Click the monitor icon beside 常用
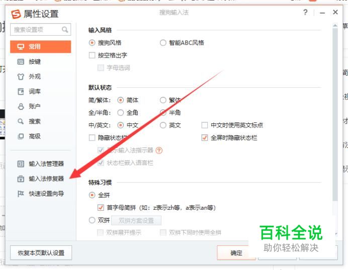348x270 pixels. coord(21,47)
